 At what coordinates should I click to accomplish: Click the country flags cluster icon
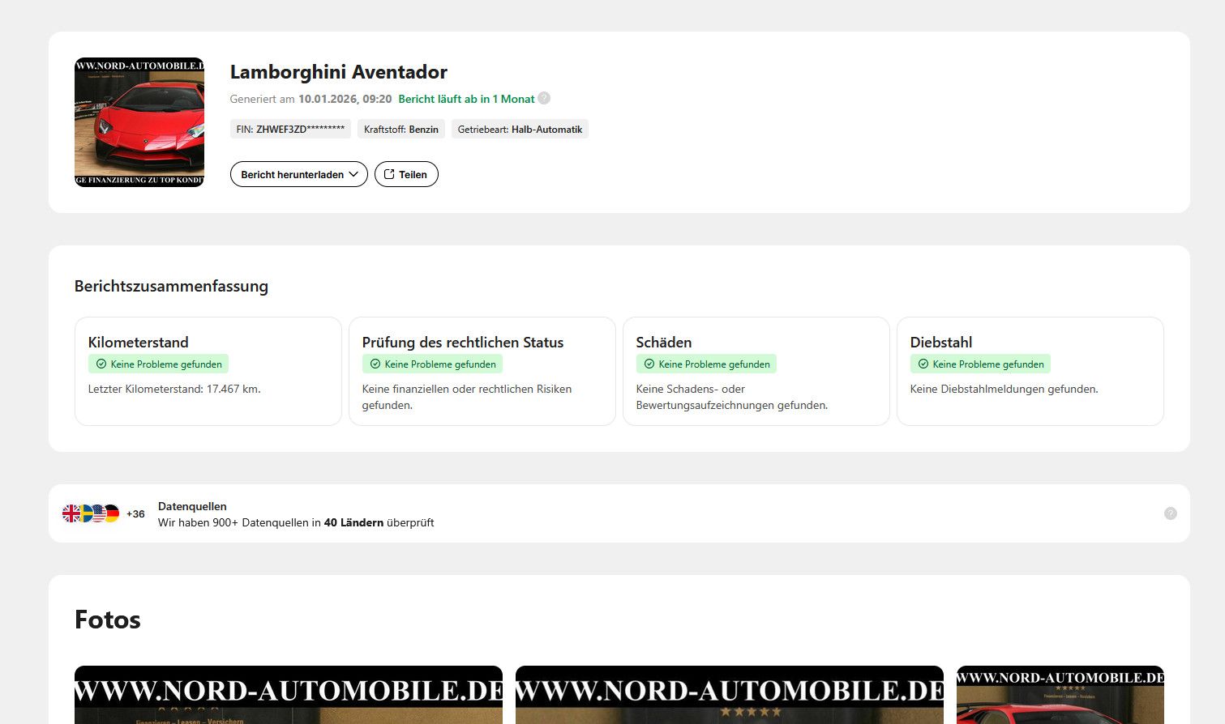point(91,513)
